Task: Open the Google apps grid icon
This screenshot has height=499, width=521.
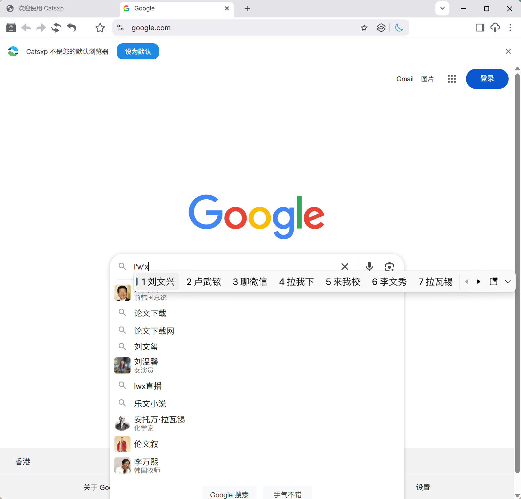Action: pyautogui.click(x=452, y=79)
